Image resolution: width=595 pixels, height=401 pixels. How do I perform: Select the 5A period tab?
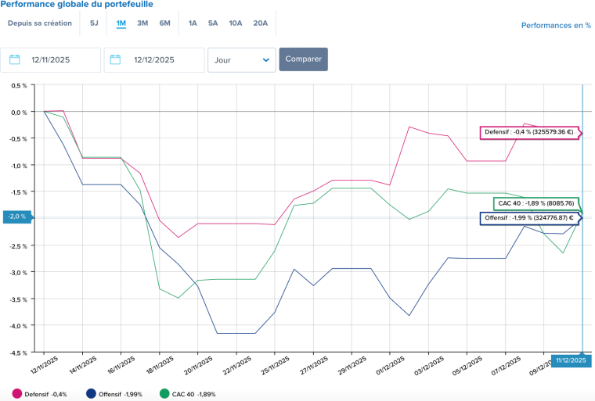click(213, 23)
